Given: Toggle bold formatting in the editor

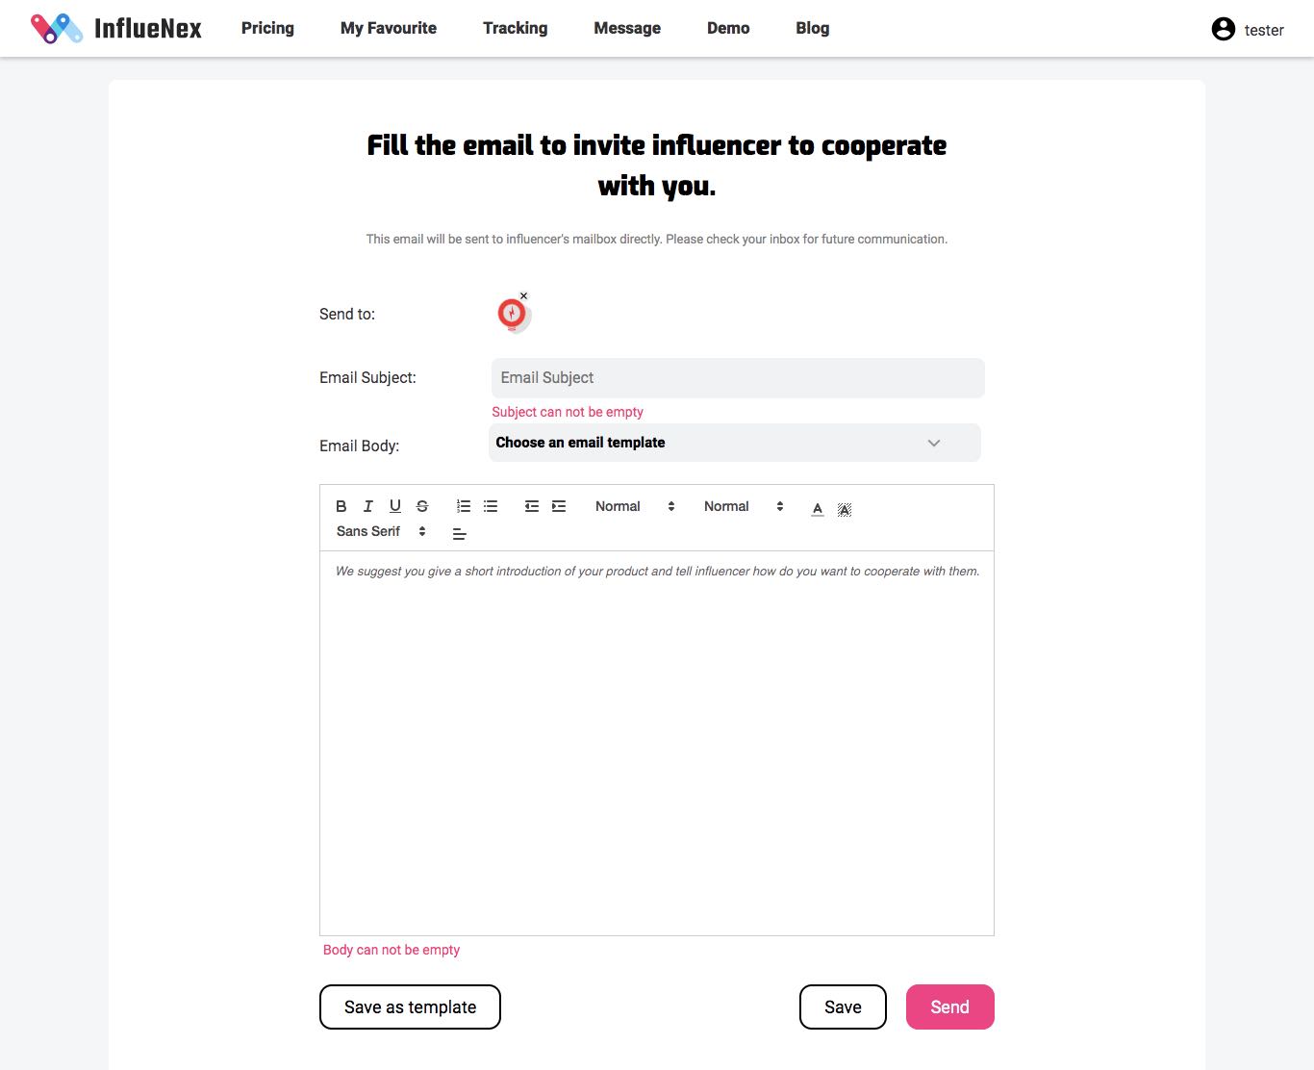Looking at the screenshot, I should click(341, 506).
